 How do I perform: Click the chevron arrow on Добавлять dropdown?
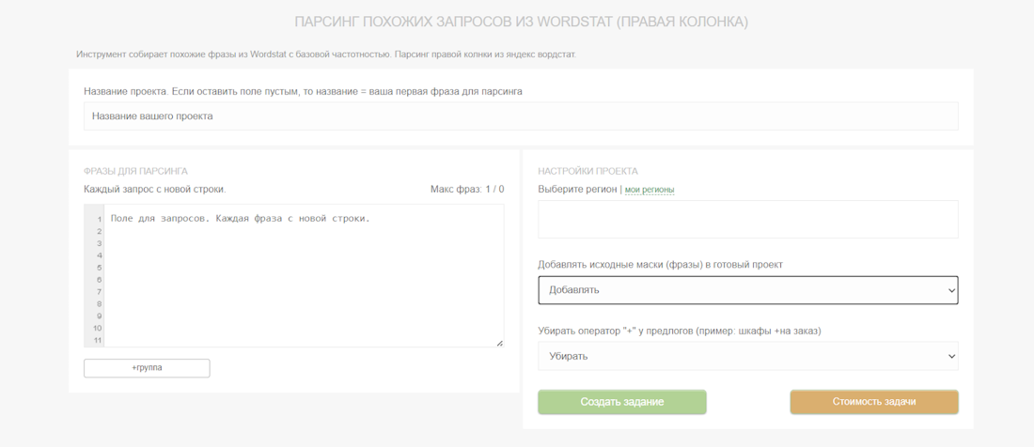tap(950, 291)
